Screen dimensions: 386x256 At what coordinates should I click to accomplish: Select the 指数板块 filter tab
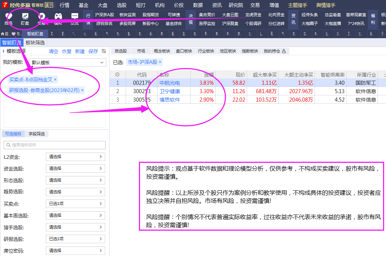pos(250,51)
